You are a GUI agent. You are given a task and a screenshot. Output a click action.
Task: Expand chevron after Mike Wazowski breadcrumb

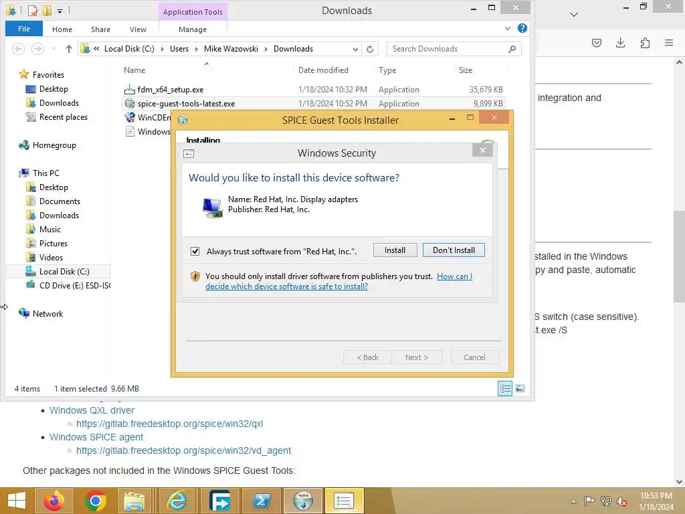266,49
